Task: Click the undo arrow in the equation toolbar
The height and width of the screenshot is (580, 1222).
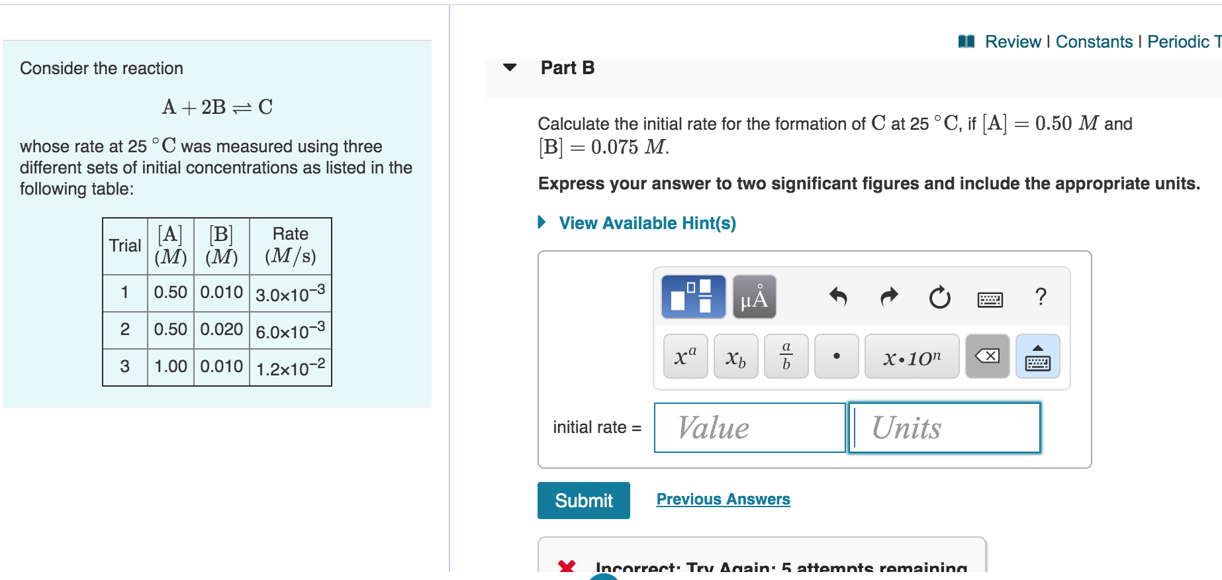Action: [839, 297]
